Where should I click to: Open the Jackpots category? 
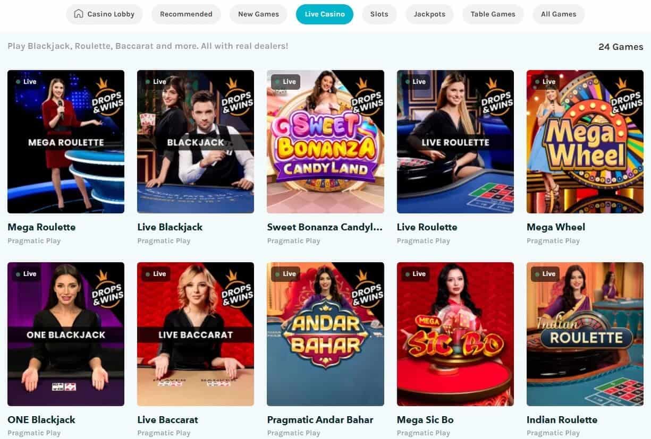(x=429, y=14)
